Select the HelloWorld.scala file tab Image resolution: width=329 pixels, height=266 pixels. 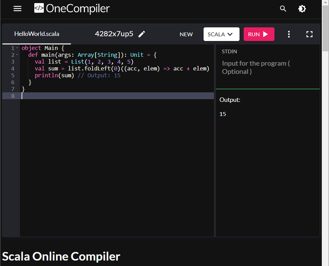[x=37, y=34]
